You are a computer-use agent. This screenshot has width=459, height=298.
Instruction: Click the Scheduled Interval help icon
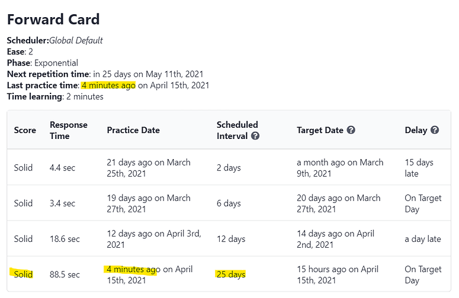click(255, 136)
